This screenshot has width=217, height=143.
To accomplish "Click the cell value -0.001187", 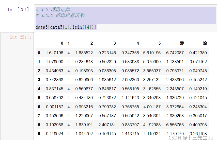I will [54, 107].
